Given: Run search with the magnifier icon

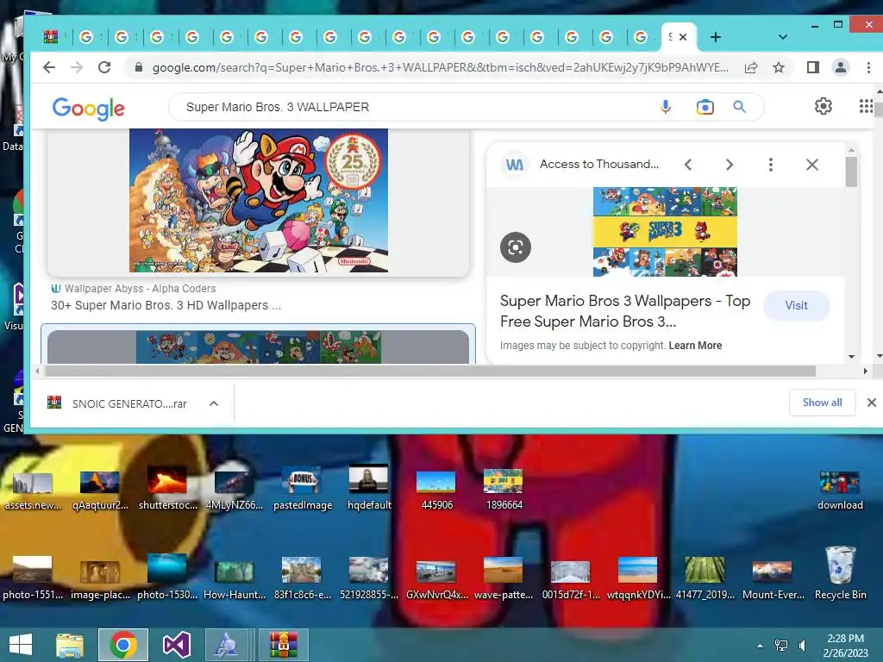Looking at the screenshot, I should coord(739,107).
